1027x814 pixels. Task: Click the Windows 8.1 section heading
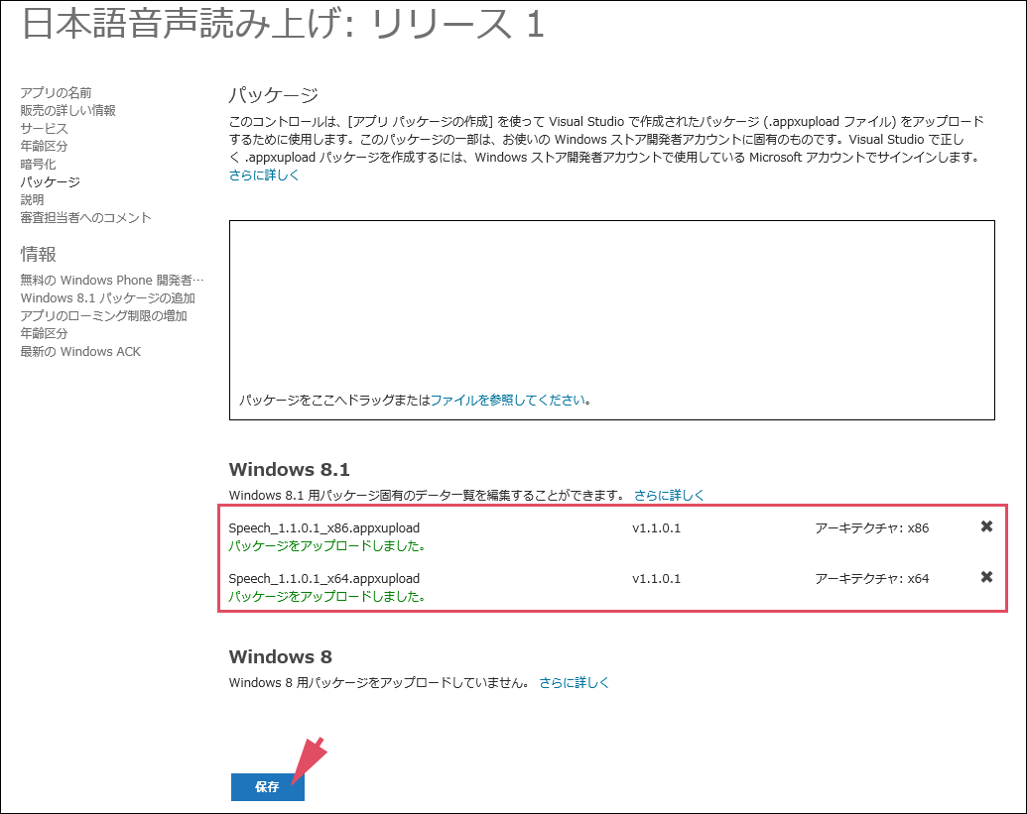click(x=290, y=469)
